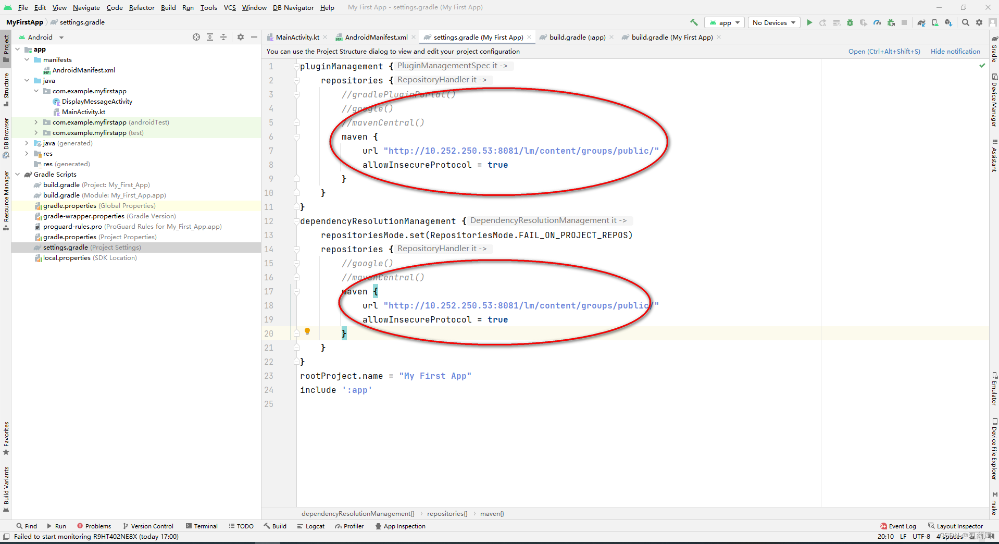Close the settings.gradle editor tab
Image resolution: width=999 pixels, height=544 pixels.
529,37
